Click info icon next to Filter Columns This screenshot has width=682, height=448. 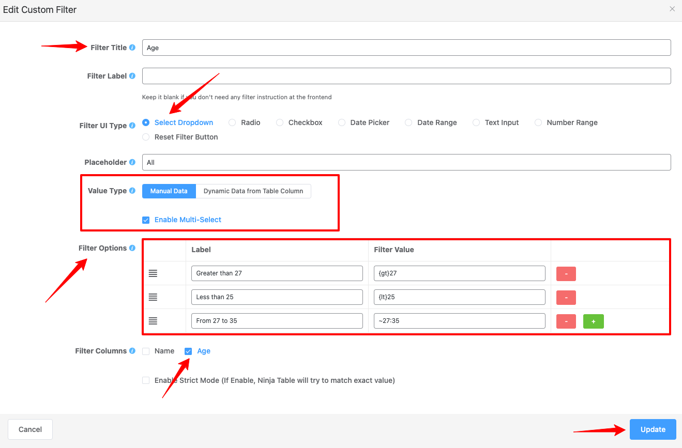132,351
